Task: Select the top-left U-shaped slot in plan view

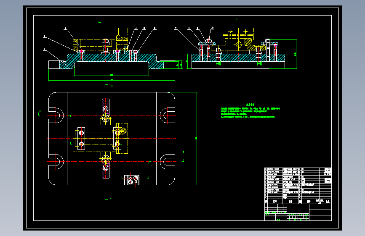Action: click(56, 115)
